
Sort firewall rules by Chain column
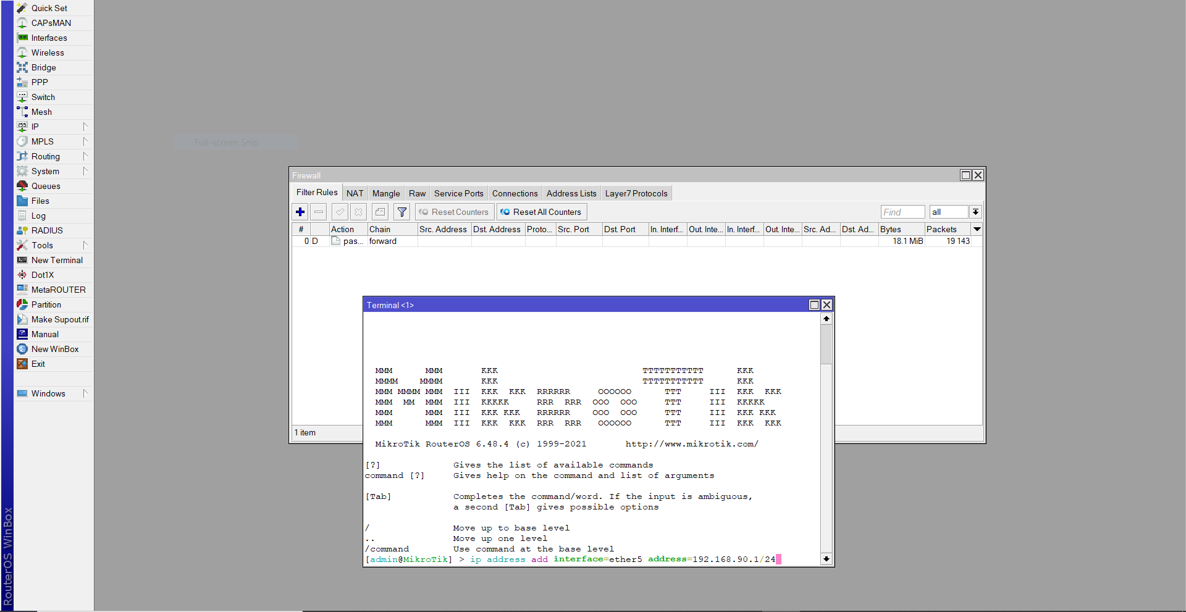393,229
